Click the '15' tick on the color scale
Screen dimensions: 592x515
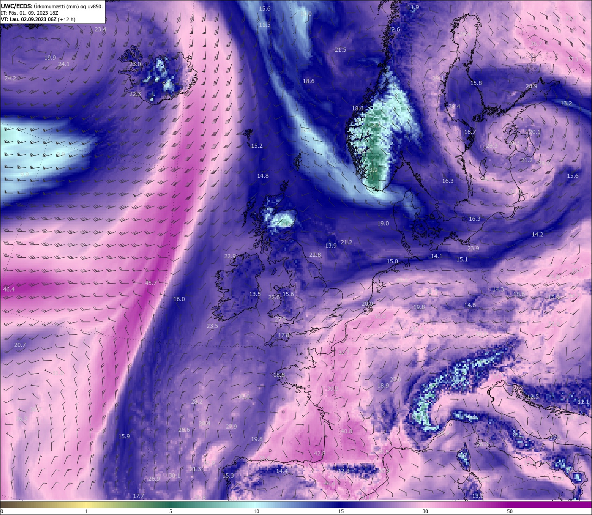click(x=341, y=511)
